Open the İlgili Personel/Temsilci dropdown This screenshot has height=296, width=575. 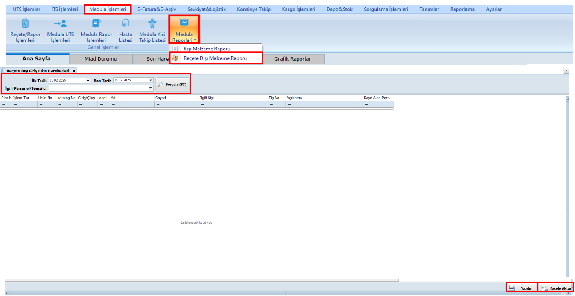(151, 88)
